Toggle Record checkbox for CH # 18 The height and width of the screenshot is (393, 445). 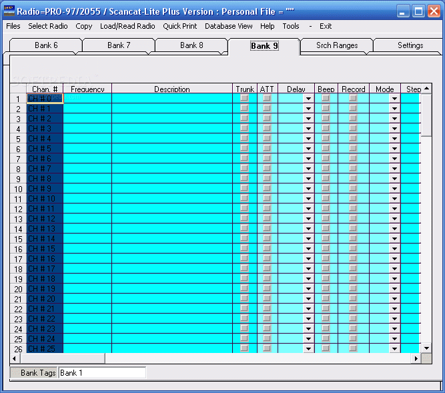[353, 278]
